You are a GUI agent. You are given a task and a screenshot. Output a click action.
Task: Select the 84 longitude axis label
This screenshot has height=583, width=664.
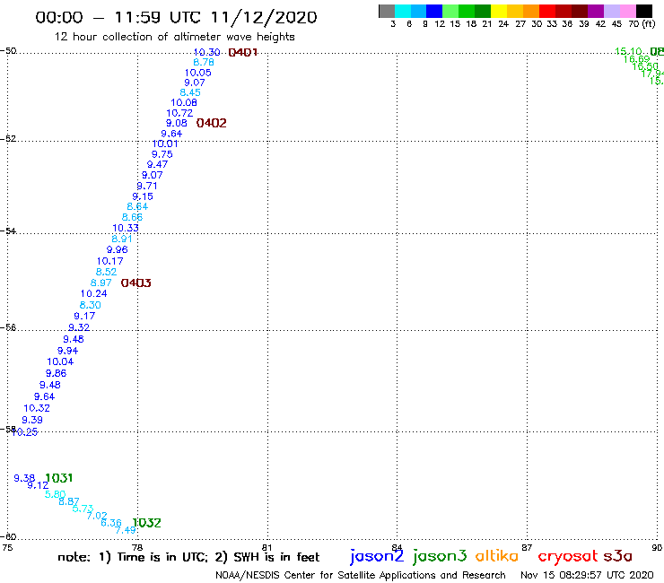point(397,548)
